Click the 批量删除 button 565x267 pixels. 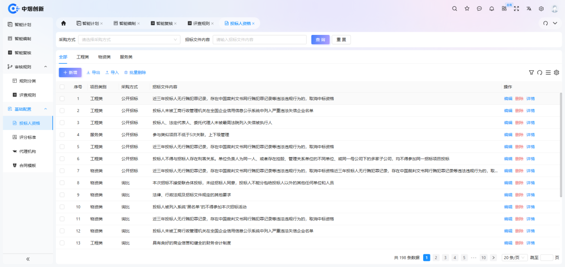tap(135, 72)
